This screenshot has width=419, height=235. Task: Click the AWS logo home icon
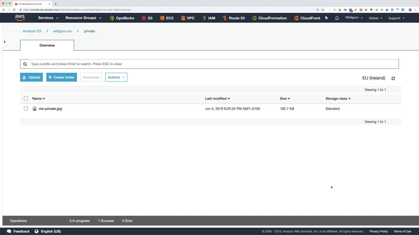coord(20,18)
